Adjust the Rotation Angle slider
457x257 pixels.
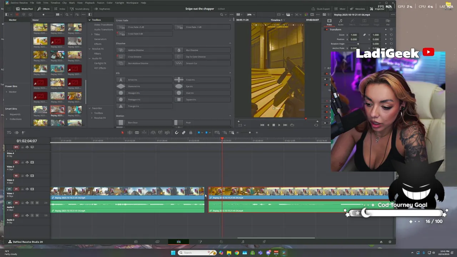tap(358, 44)
